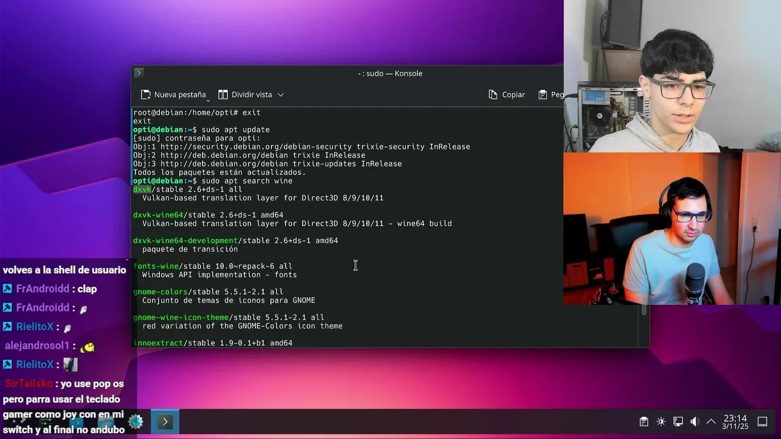
Task: Click '[sudo] contraseña para opti:' line
Action: pyautogui.click(x=196, y=138)
